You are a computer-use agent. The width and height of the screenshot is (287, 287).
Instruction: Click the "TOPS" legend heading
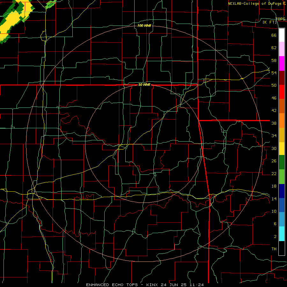point(280,19)
